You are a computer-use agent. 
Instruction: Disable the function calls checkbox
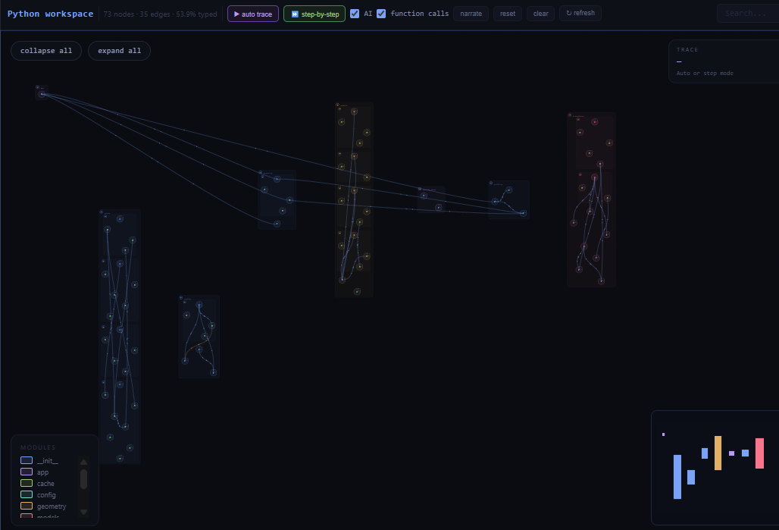[x=381, y=13]
